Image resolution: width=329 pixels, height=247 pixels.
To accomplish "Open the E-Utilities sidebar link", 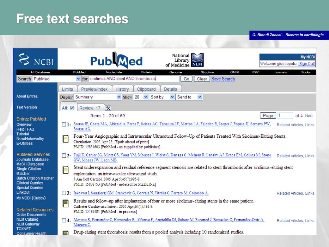I will point(24,143).
